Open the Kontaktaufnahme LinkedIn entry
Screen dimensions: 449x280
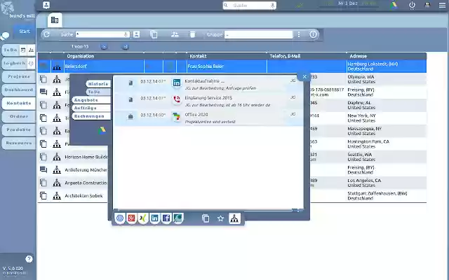(x=208, y=84)
